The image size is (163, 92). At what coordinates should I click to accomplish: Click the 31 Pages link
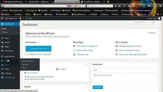[x=62, y=69]
